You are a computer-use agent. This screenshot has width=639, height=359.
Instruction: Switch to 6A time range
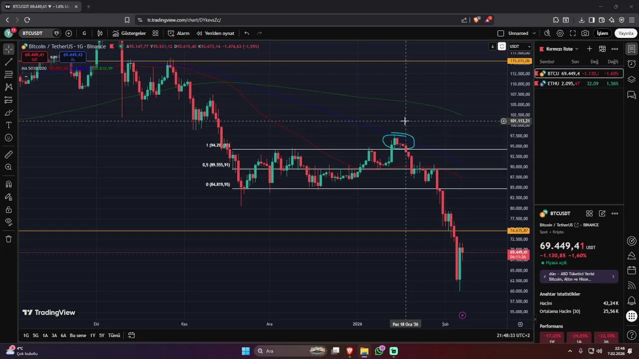(63, 336)
